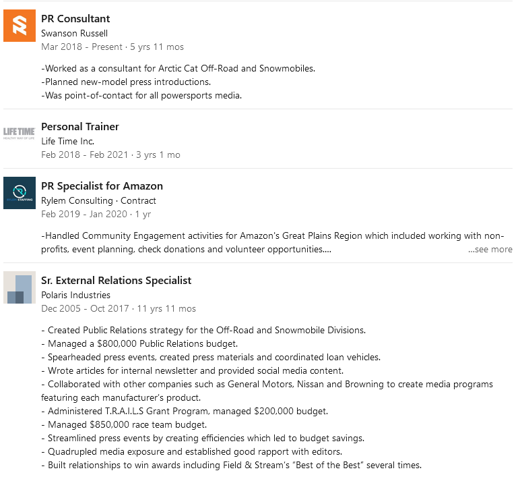
Task: Open the Personal Trainer position title
Action: tap(80, 127)
